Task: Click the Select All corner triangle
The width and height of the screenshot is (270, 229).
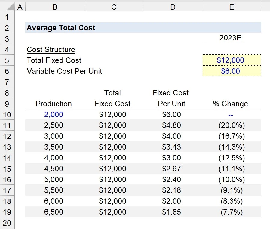Action: click(x=10, y=7)
